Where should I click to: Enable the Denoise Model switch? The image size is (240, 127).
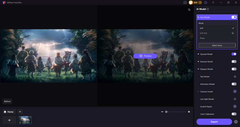[234, 62]
